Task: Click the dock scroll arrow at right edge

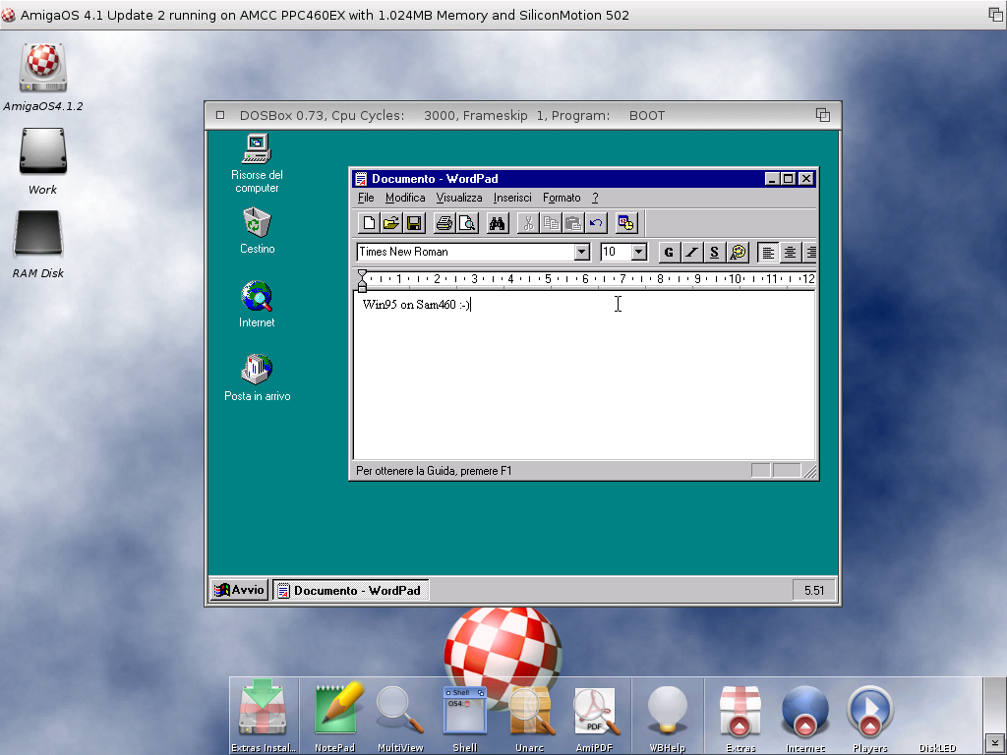Action: (x=994, y=743)
